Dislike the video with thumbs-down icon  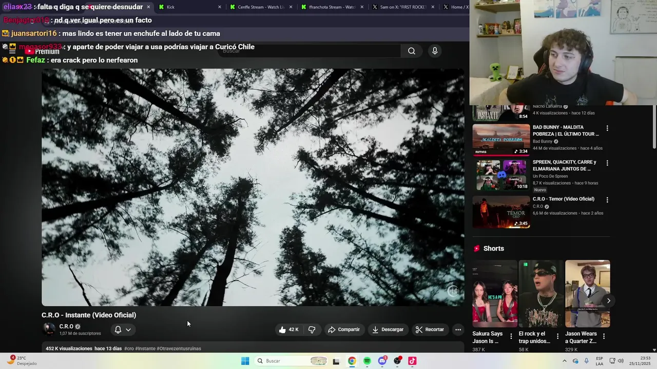pos(312,330)
